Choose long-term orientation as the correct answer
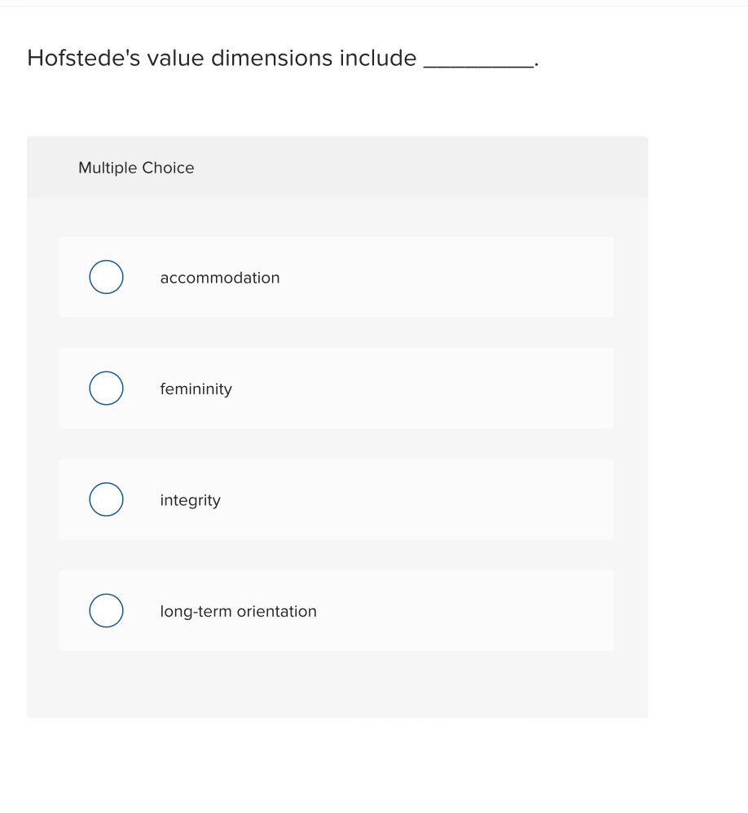748x813 pixels. point(239,610)
